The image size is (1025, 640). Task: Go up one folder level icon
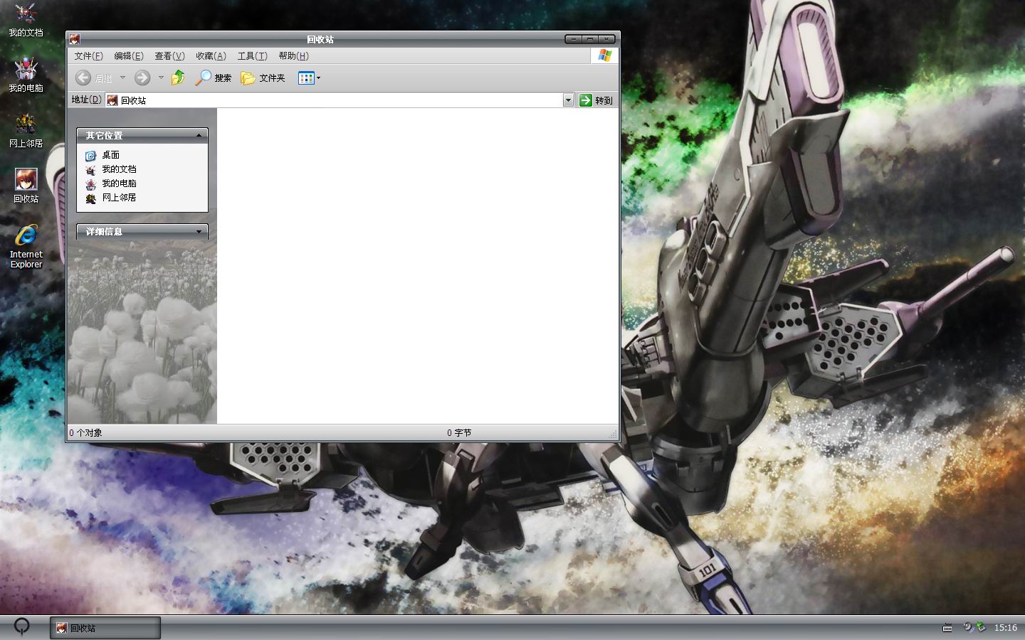[178, 78]
